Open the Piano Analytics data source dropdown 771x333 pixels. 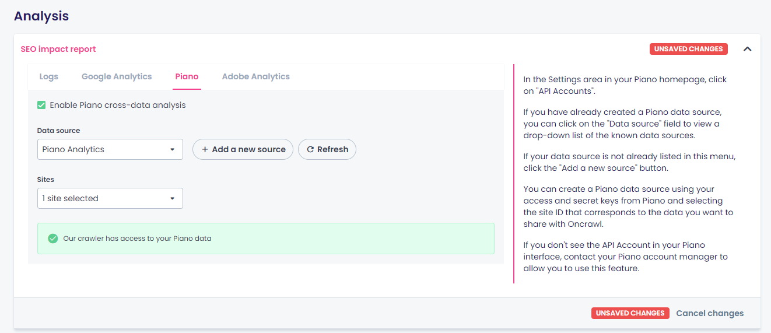coord(110,149)
